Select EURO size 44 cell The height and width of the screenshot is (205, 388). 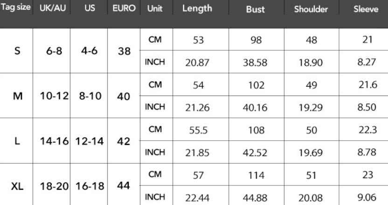click(124, 186)
